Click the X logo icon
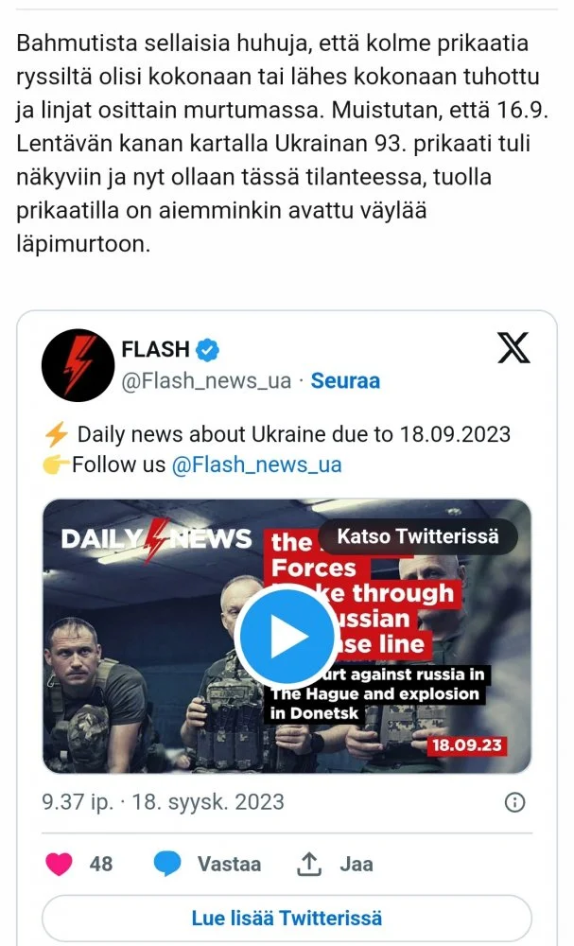The height and width of the screenshot is (946, 574). [513, 348]
